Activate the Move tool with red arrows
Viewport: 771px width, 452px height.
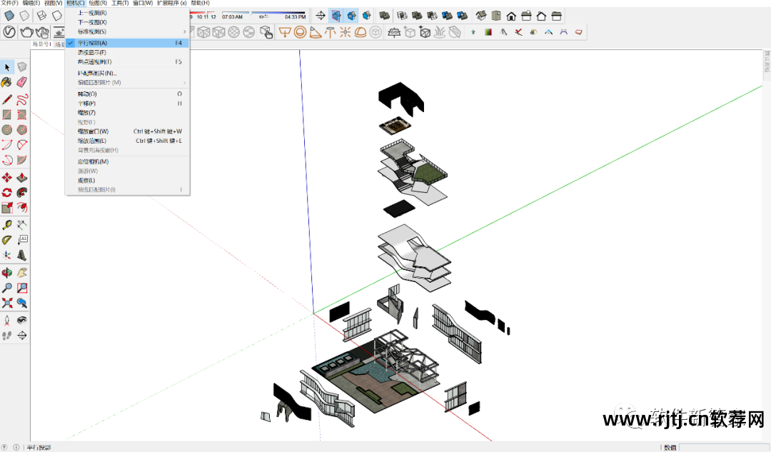[x=7, y=178]
